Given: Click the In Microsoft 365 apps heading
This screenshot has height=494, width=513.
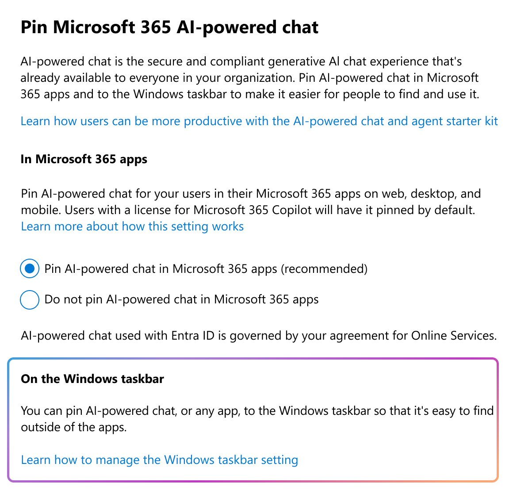Looking at the screenshot, I should pyautogui.click(x=84, y=159).
